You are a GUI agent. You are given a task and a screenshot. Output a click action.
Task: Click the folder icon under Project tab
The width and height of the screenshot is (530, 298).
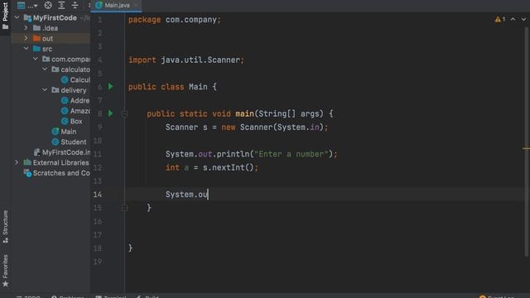pos(5,27)
